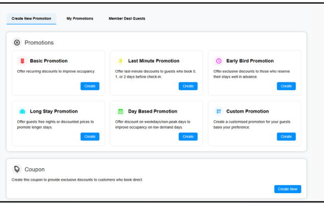The image size is (324, 203).
Task: Switch to the My Promotions tab
Action: [80, 18]
